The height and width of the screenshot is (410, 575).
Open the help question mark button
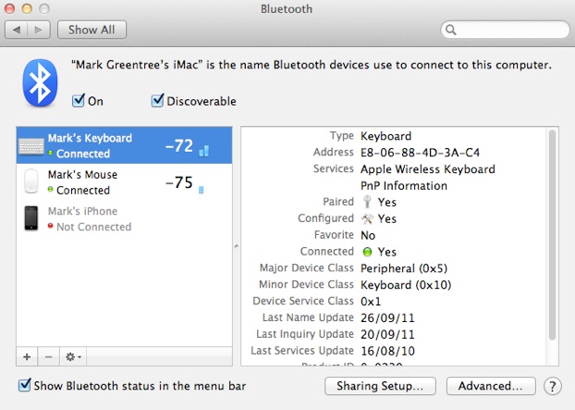coord(553,385)
